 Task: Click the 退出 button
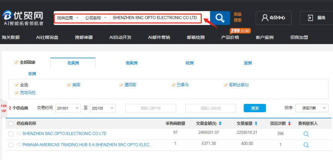pyautogui.click(x=316, y=18)
